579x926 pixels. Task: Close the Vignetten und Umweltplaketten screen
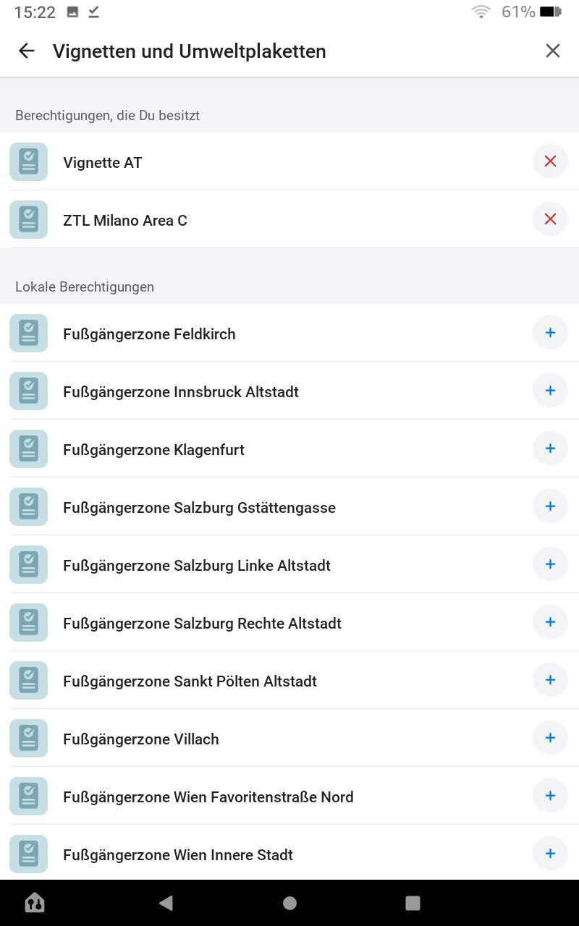pos(553,51)
